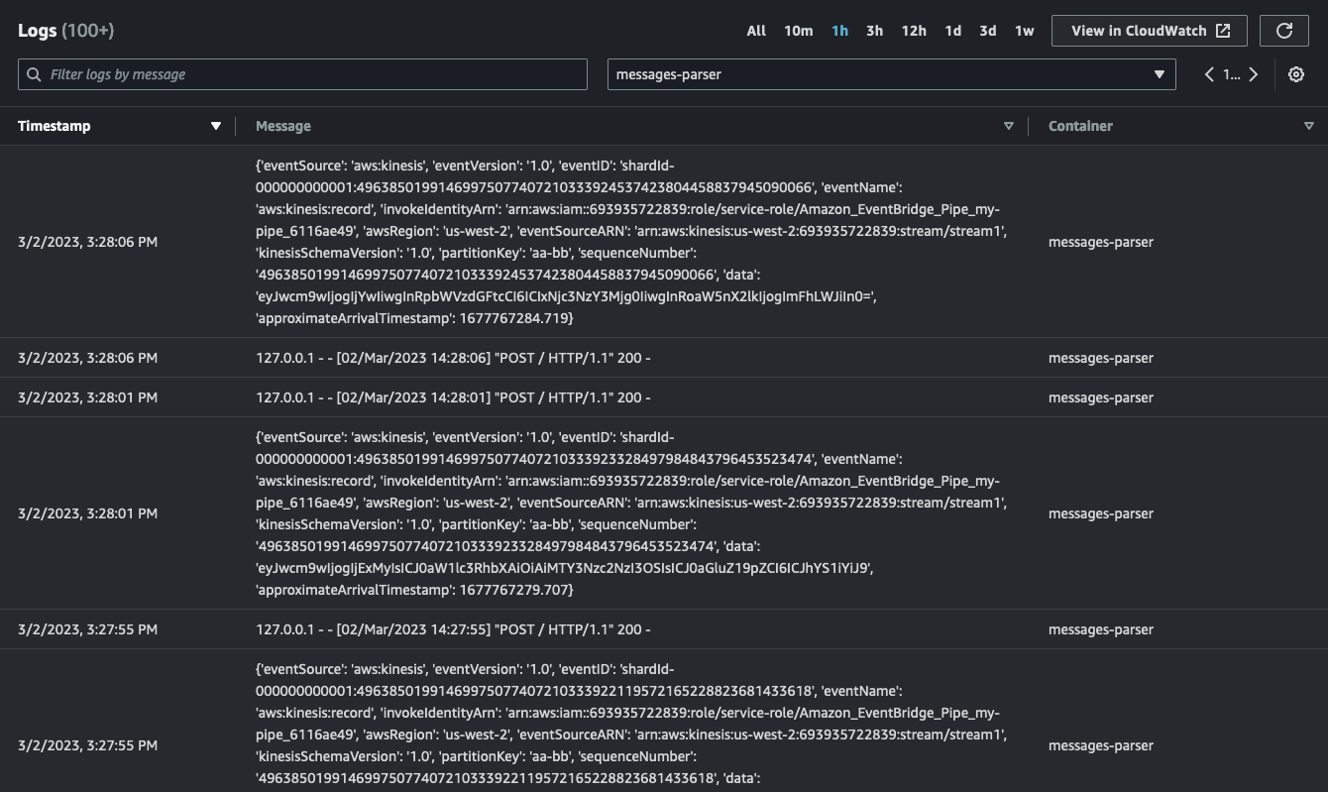Click the Message column header
Screen dimensions: 1328x792
click(283, 126)
